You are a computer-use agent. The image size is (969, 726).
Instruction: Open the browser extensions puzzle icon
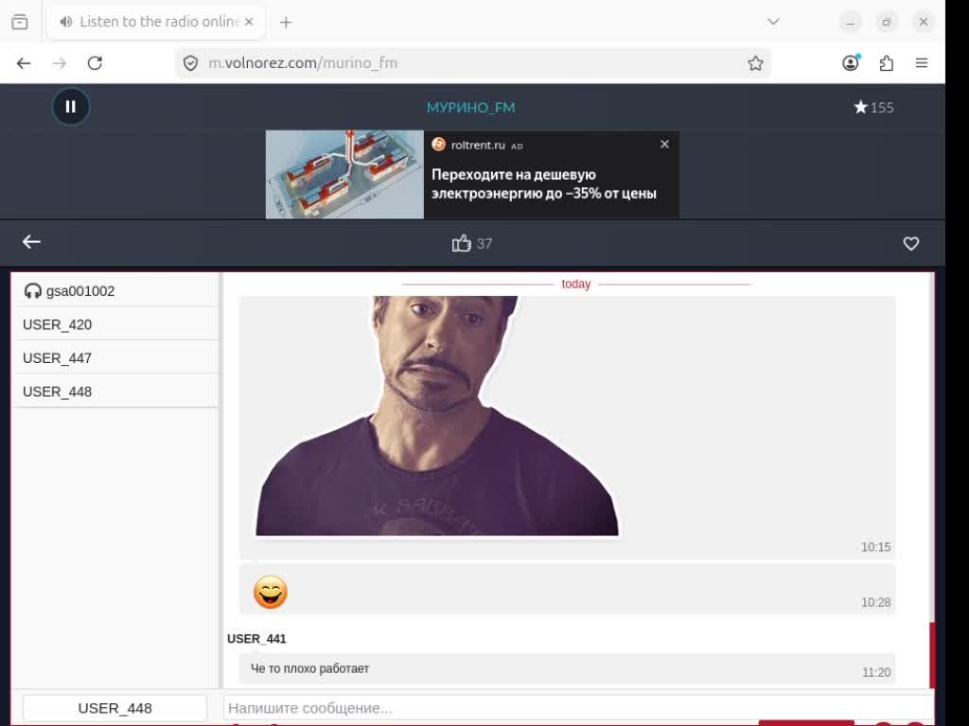[x=886, y=63]
